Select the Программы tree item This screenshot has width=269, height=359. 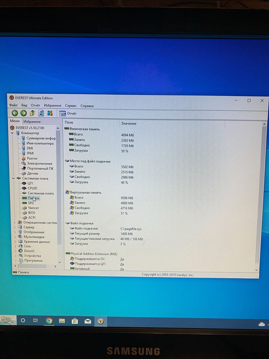(x=30, y=261)
